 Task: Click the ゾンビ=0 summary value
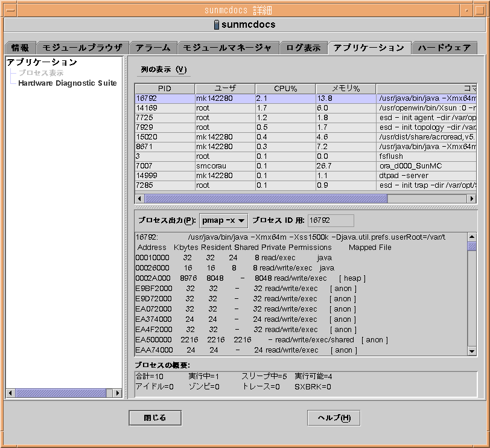(x=204, y=387)
